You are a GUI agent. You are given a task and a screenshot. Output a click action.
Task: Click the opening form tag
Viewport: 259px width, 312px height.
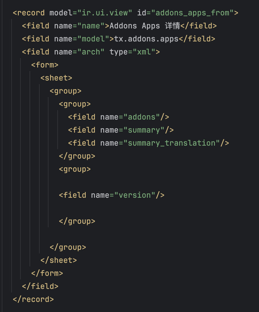(45, 65)
